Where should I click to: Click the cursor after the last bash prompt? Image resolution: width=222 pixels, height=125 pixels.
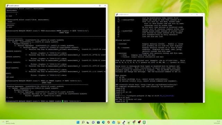tap(127, 101)
